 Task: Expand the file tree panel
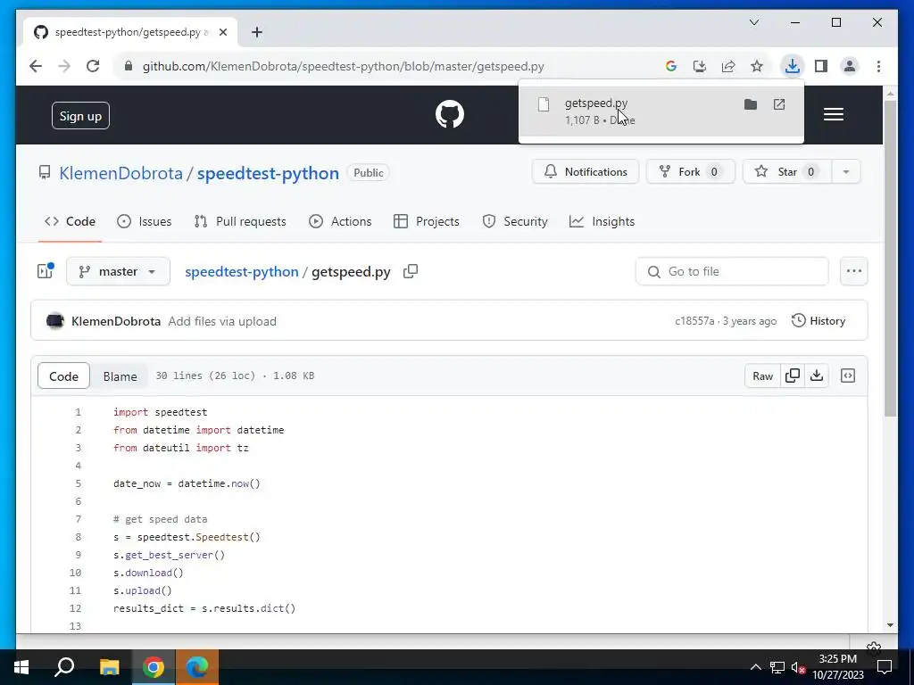pyautogui.click(x=46, y=271)
